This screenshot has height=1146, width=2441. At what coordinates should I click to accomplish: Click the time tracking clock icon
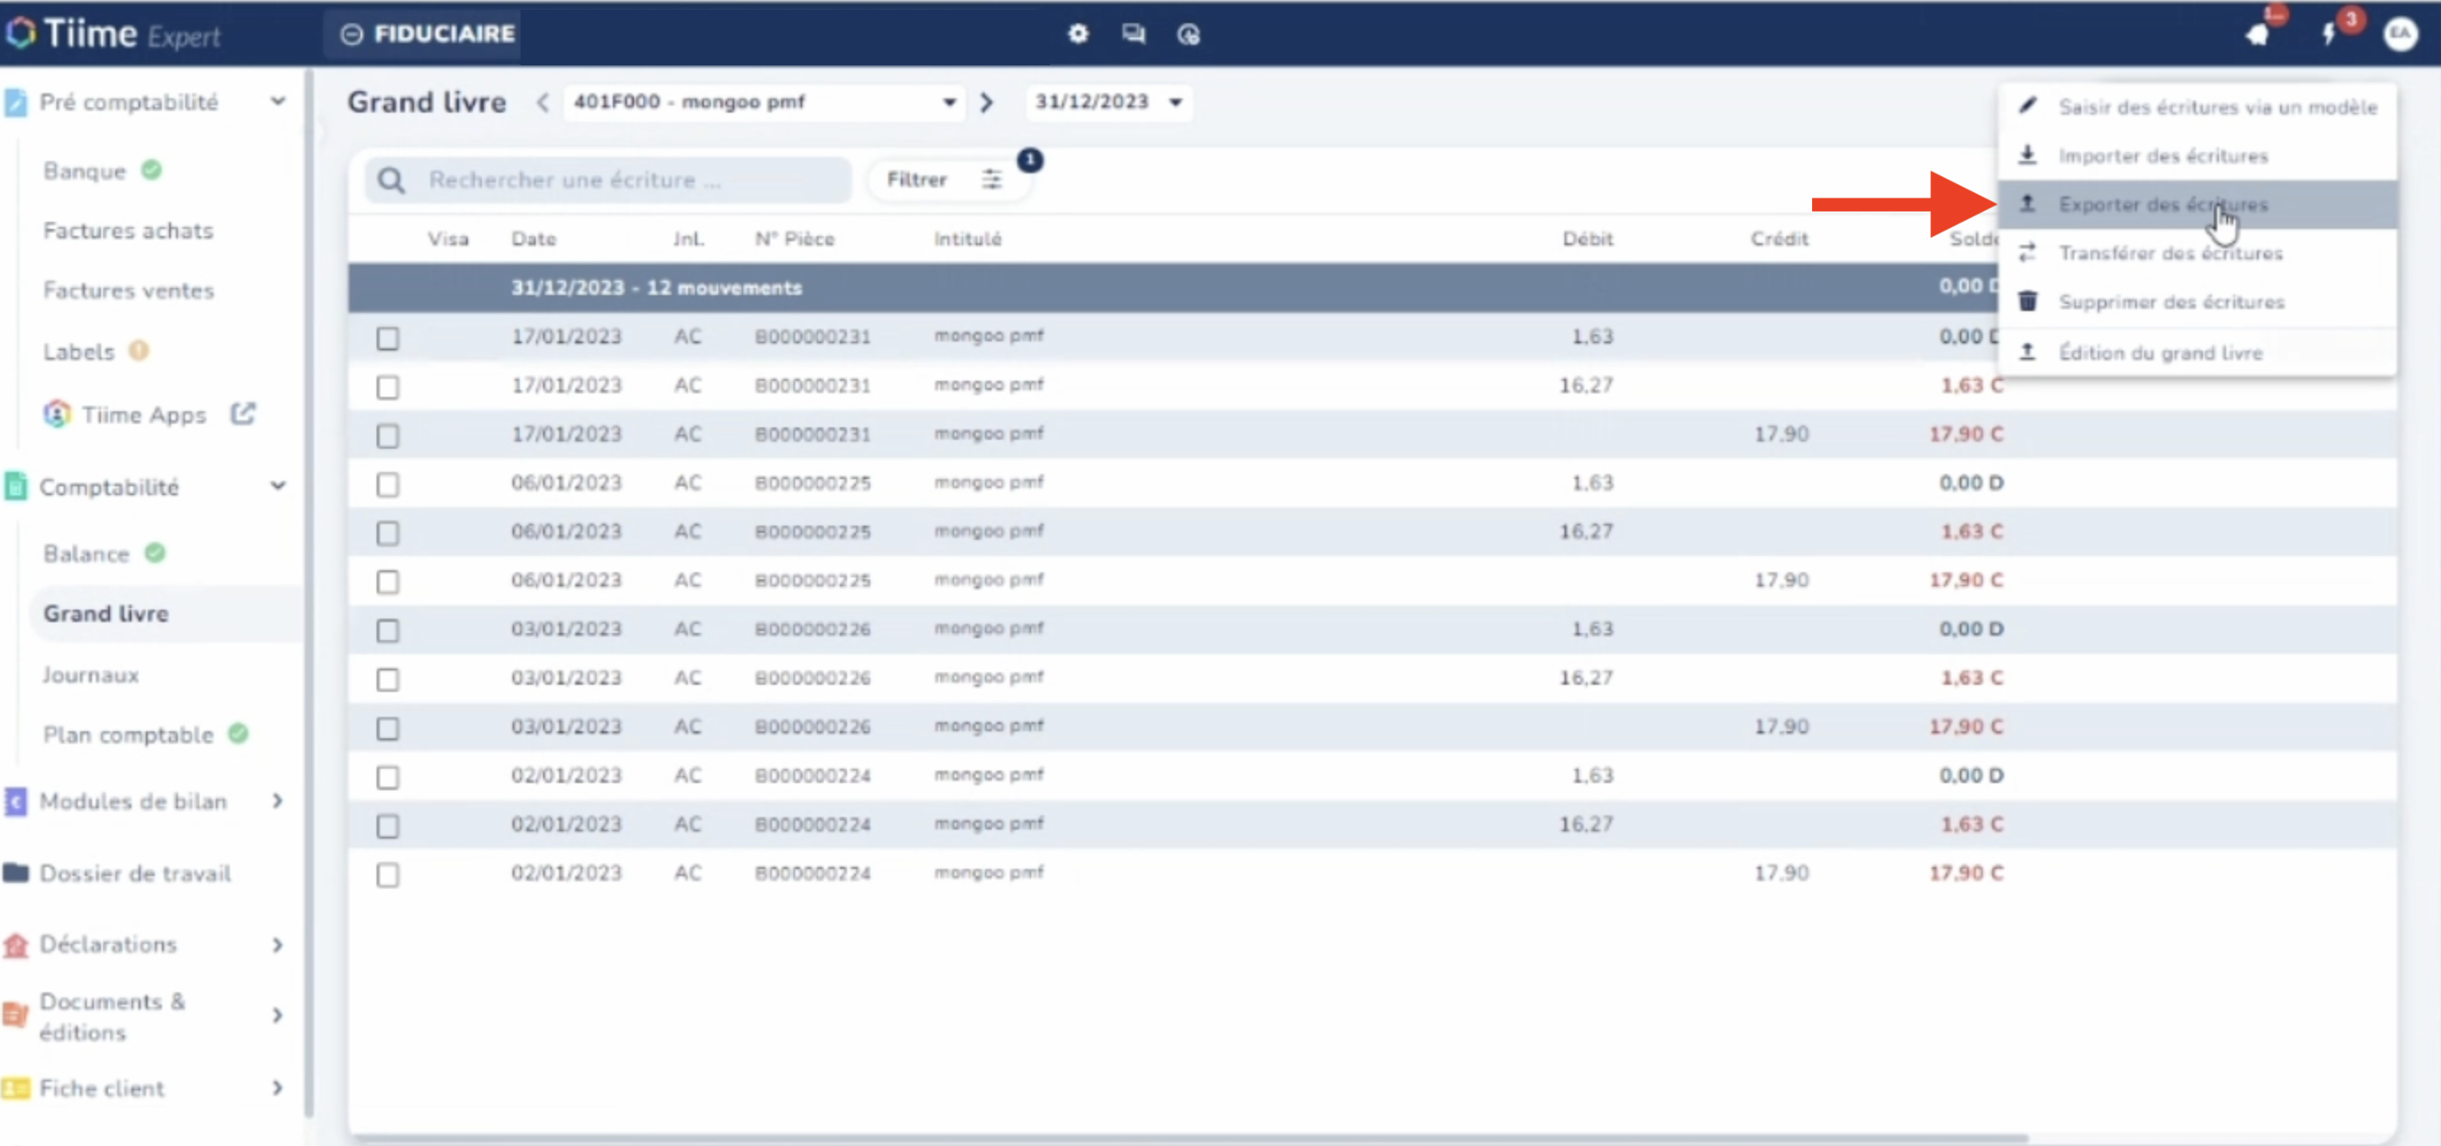[x=1188, y=34]
